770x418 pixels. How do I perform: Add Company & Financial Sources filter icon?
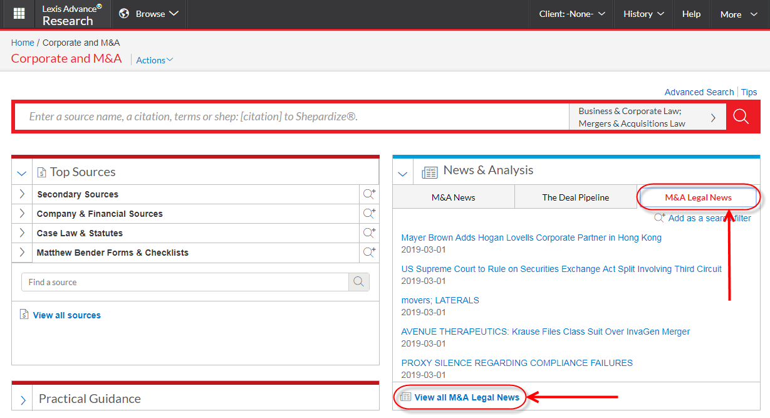370,214
